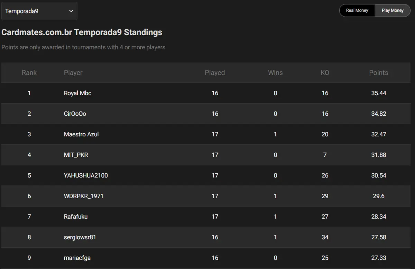This screenshot has width=415, height=269.
Task: Click the Cardmates.com.br Temporada9 Standings heading
Action: tap(82, 32)
